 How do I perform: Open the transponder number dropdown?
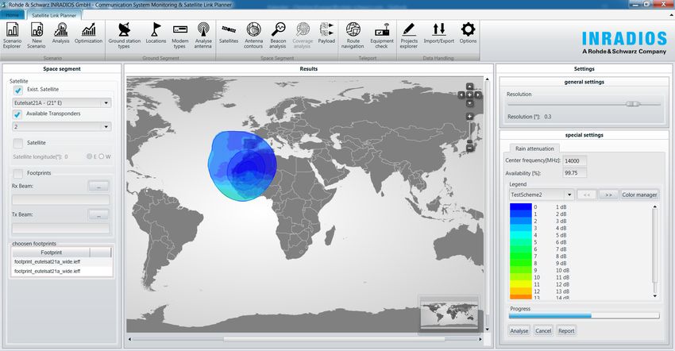tap(62, 126)
